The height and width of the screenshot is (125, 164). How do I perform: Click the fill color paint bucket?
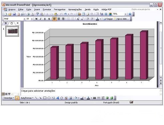tap(76, 98)
